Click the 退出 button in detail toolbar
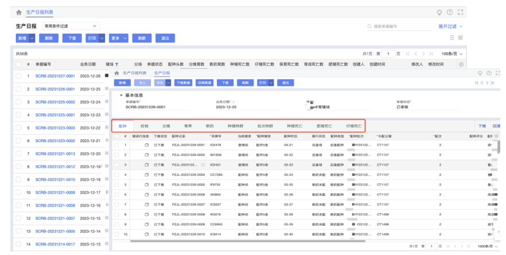Image resolution: width=506 pixels, height=255 pixels. (x=286, y=83)
